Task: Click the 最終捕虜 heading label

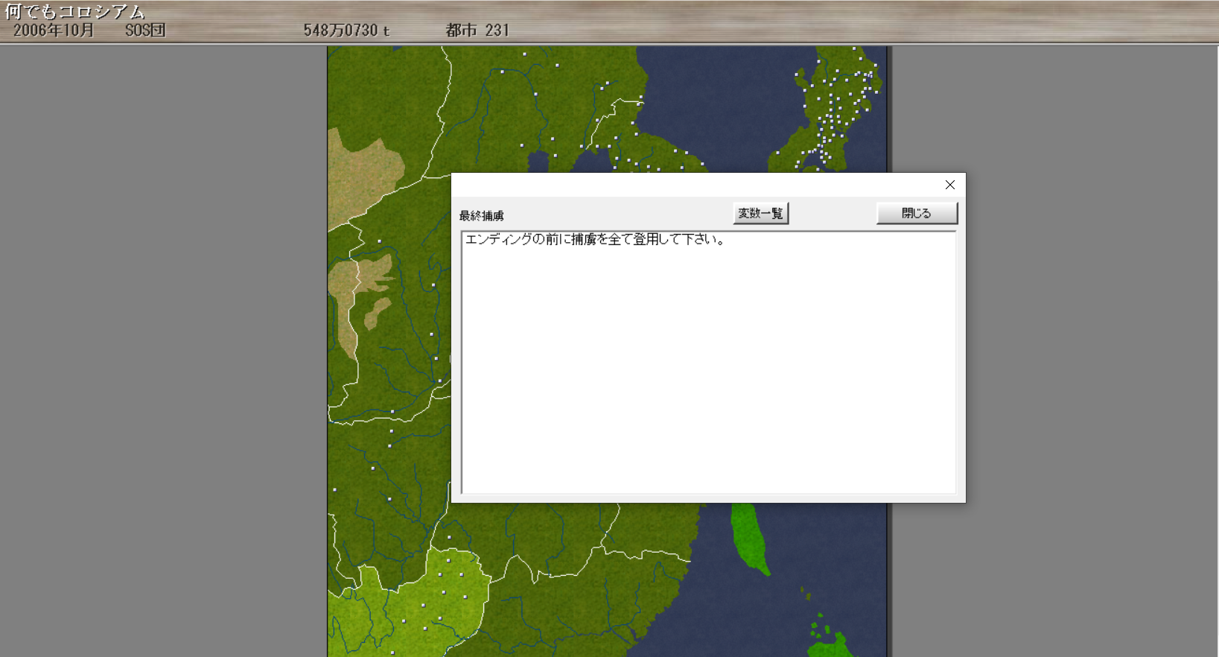Action: click(x=481, y=216)
